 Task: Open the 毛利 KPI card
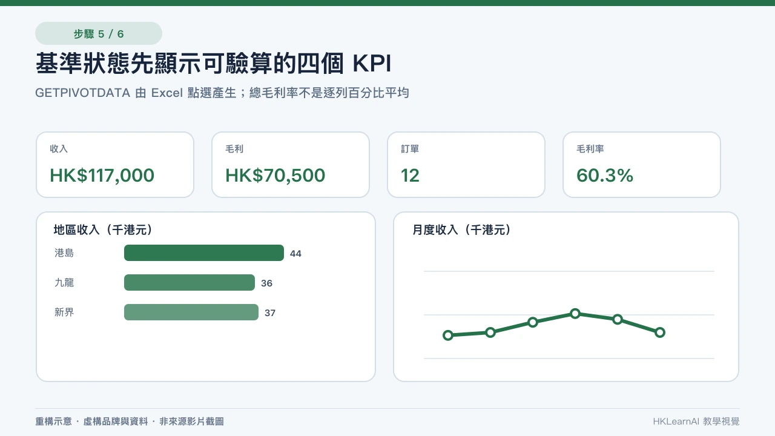tap(291, 165)
